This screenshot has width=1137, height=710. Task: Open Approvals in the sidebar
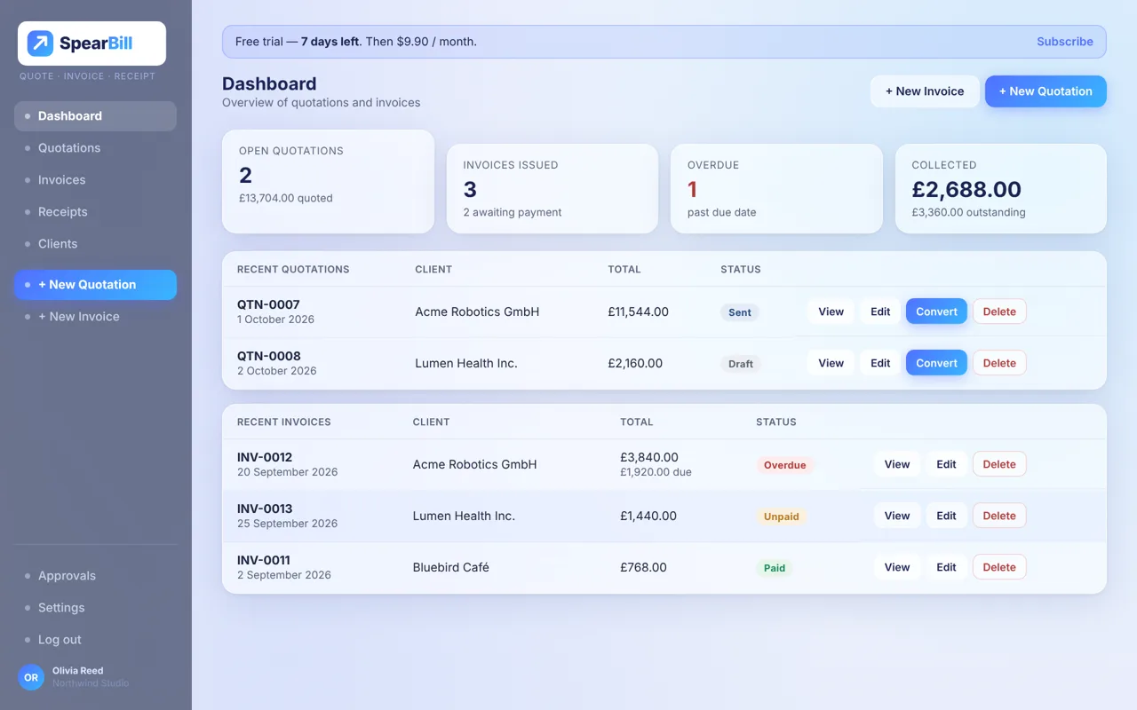[95, 576]
